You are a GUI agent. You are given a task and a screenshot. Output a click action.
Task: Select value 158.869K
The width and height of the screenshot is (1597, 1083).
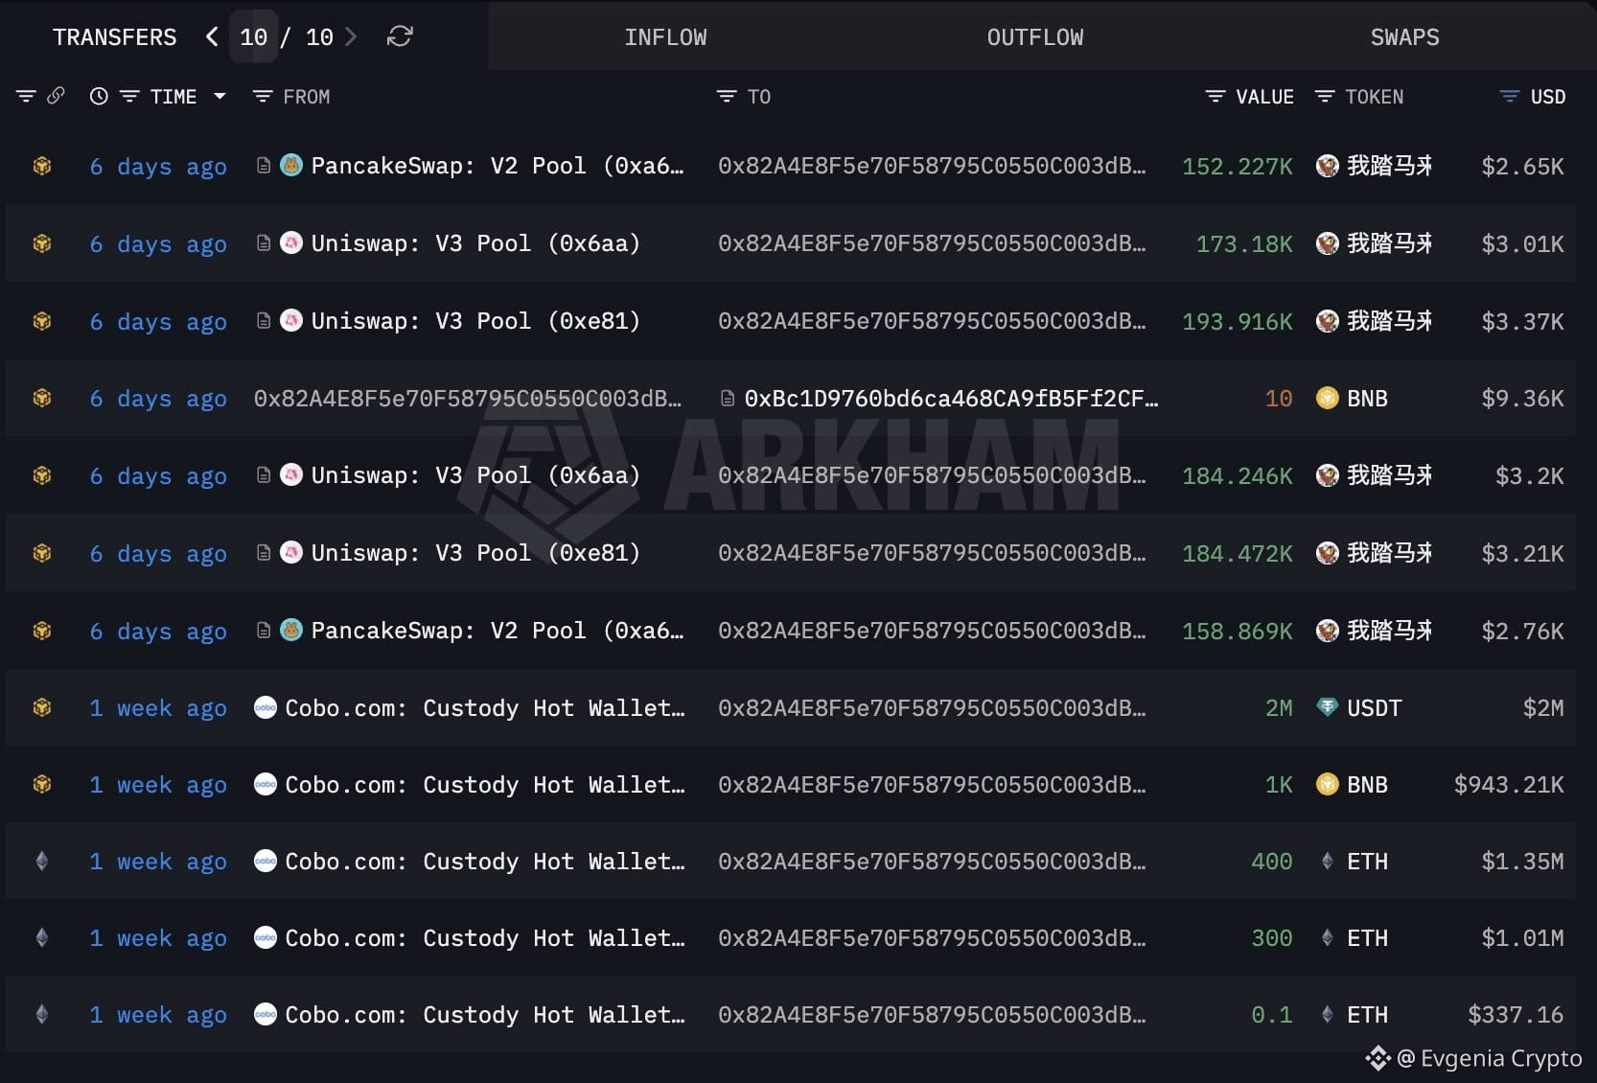click(1237, 631)
